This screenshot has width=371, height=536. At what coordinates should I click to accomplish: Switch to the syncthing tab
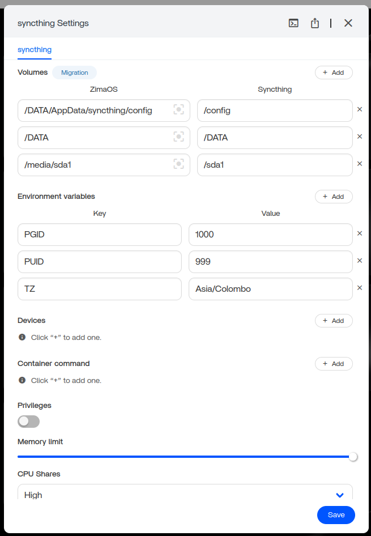click(35, 50)
